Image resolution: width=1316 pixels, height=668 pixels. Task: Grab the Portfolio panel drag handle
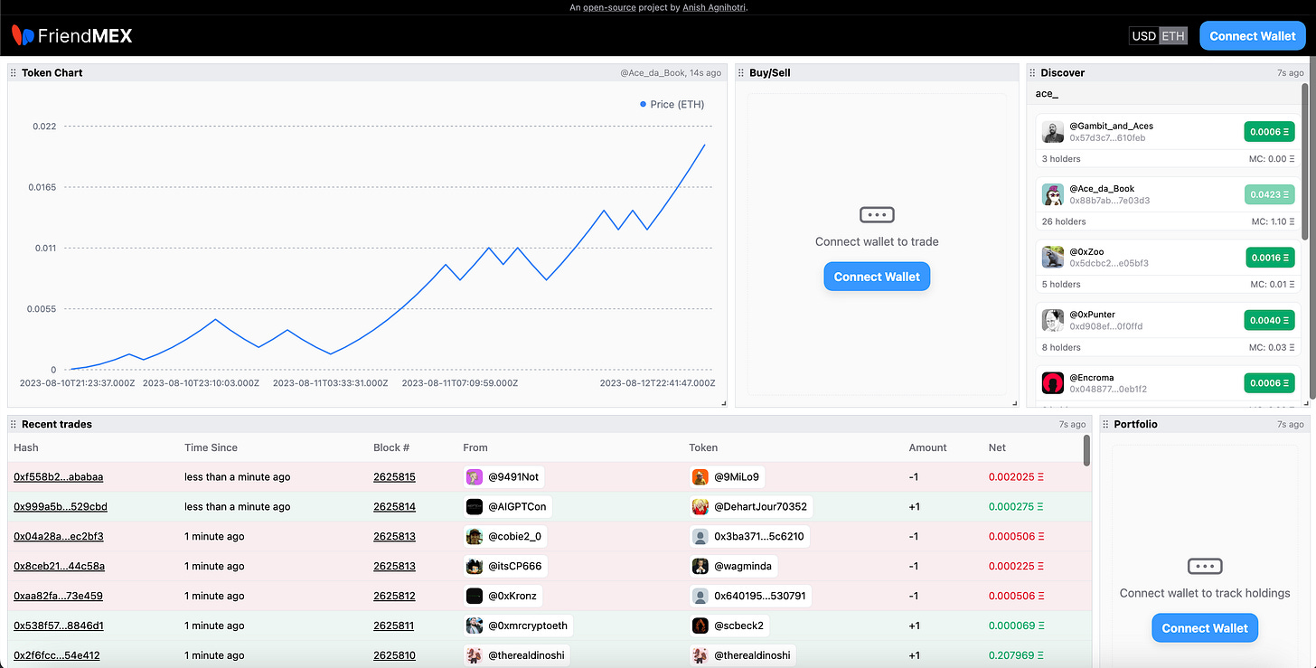coord(1105,424)
